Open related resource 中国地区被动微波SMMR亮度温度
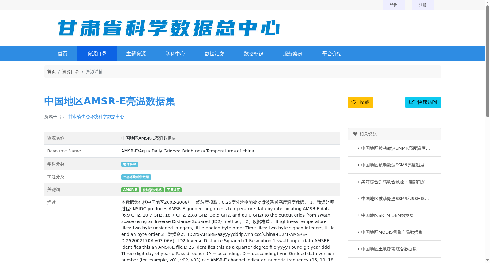This screenshot has width=490, height=263. pos(395,148)
